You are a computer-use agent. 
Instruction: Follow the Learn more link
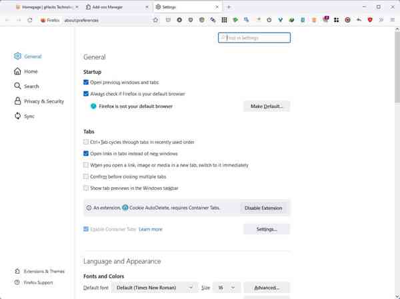[x=150, y=229]
